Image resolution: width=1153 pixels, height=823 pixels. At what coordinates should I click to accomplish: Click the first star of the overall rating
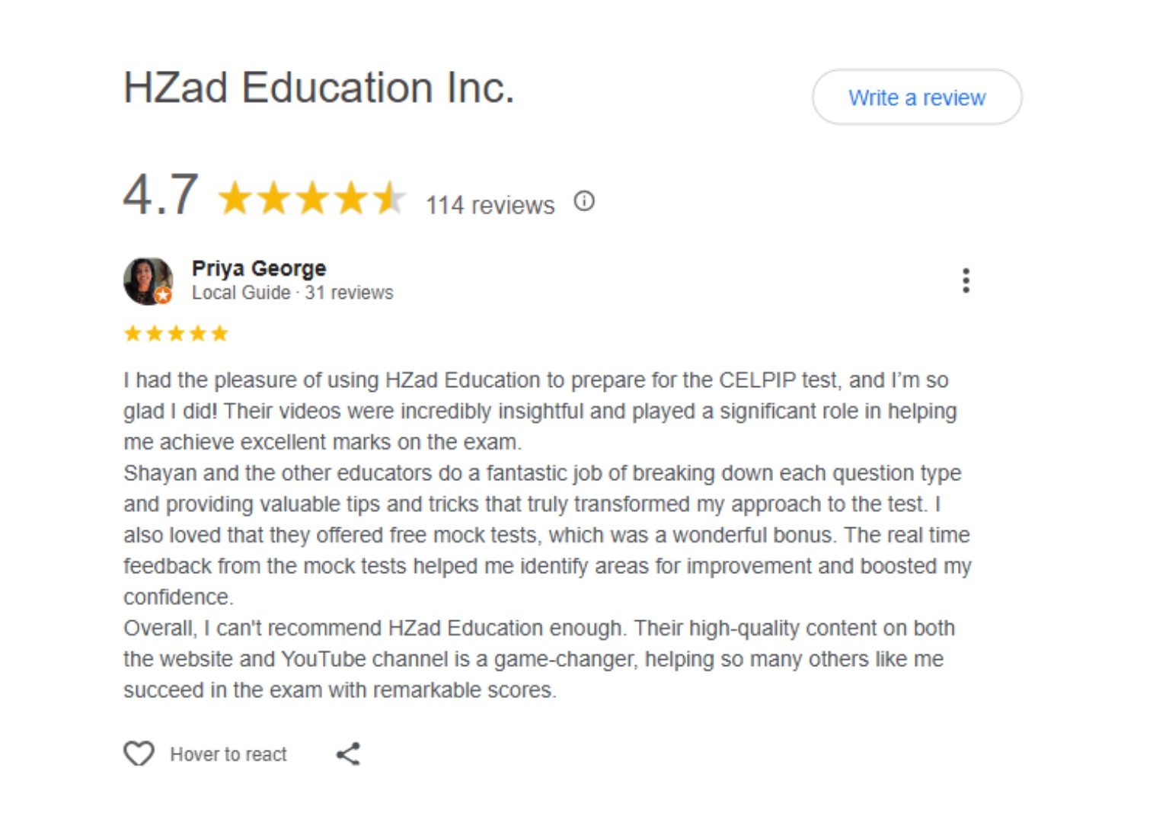[x=235, y=198]
